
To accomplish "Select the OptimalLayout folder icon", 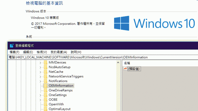I will pos(45,109).
